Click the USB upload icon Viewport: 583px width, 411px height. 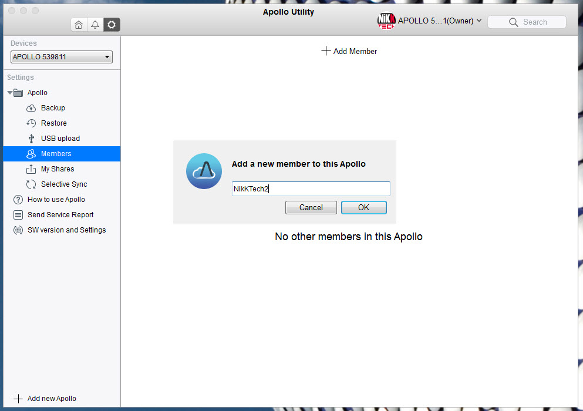coord(31,139)
